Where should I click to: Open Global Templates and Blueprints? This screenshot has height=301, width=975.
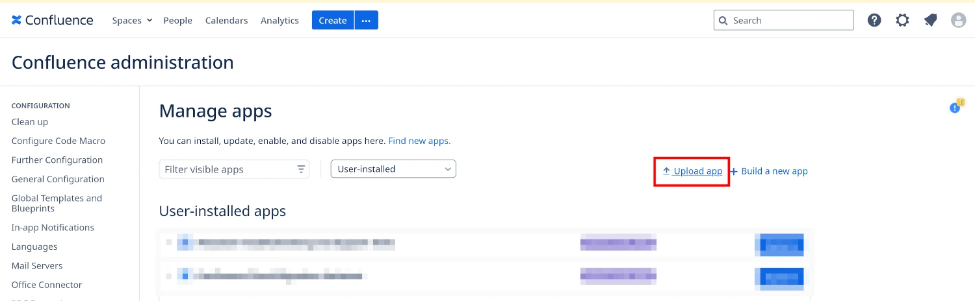[57, 203]
